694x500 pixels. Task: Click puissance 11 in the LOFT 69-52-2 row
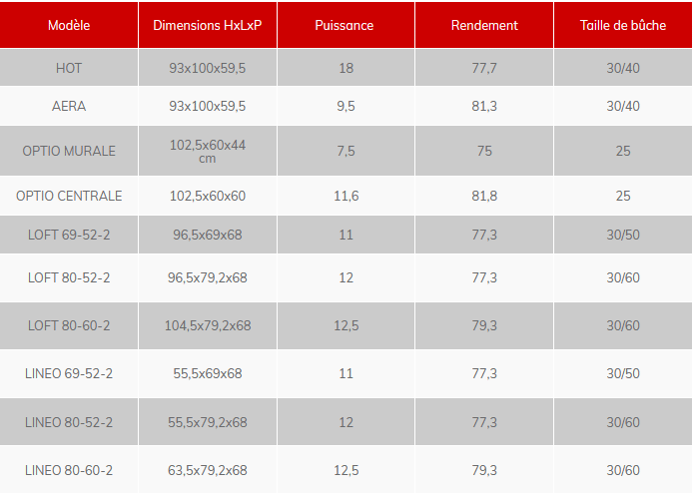[x=346, y=235]
